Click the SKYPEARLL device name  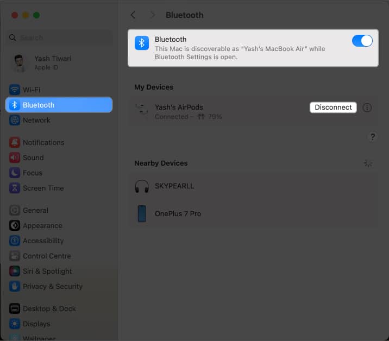pos(174,186)
